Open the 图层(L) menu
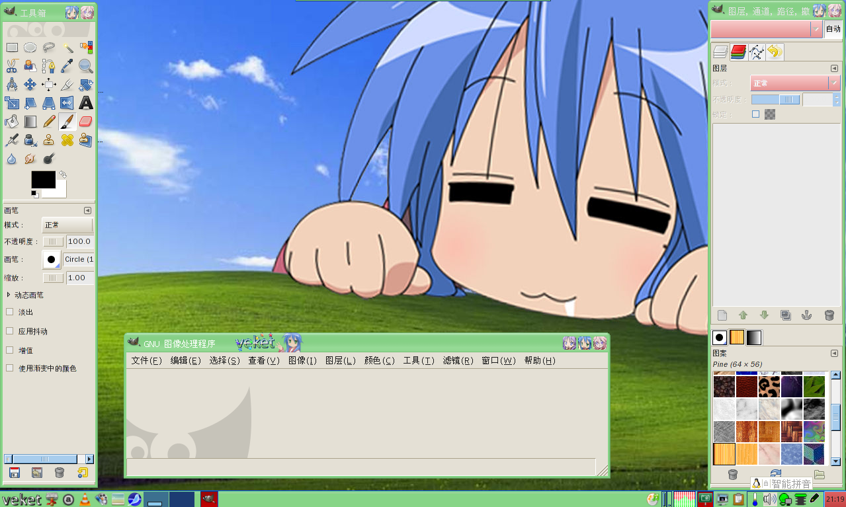This screenshot has width=846, height=507. (341, 360)
